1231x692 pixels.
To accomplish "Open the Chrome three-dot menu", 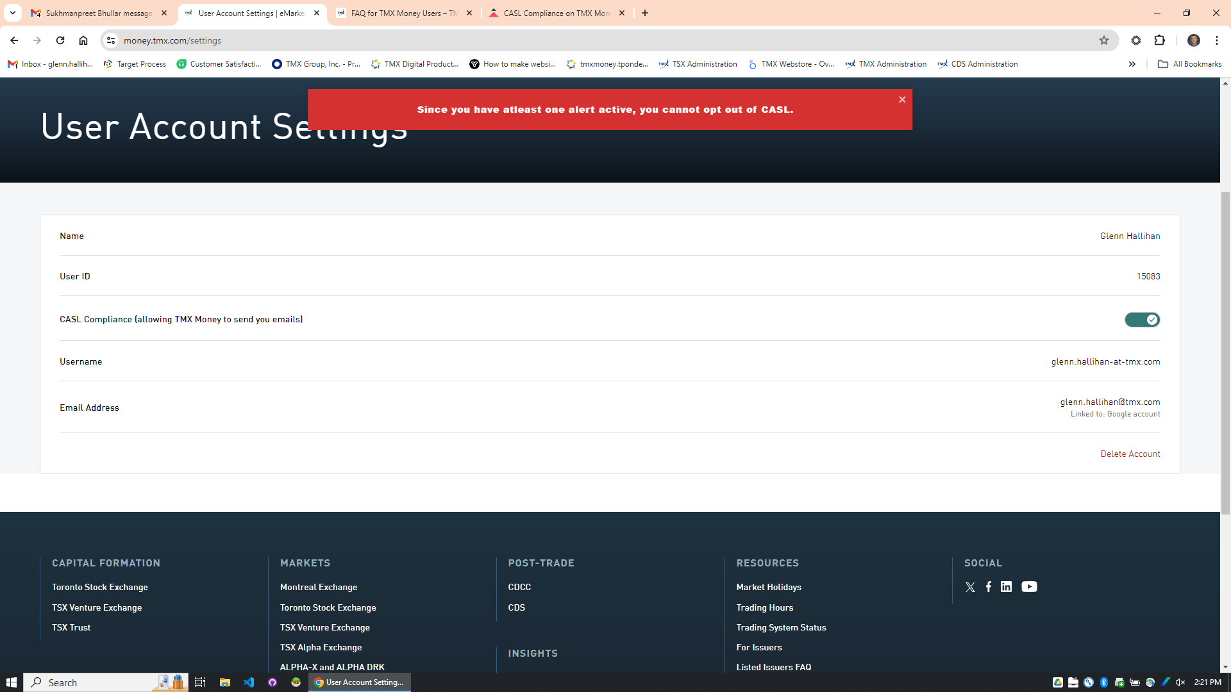I will click(1217, 40).
